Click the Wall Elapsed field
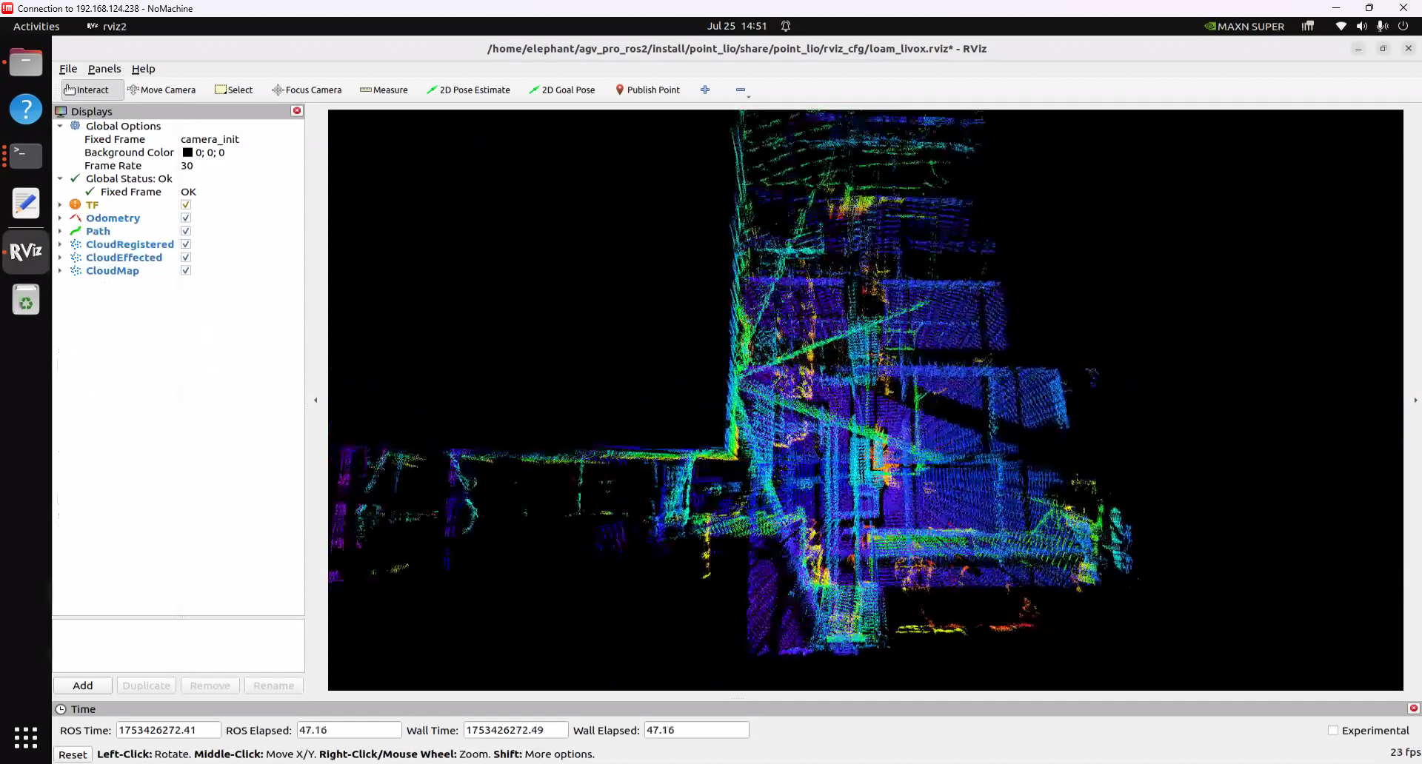Image resolution: width=1422 pixels, height=764 pixels. point(696,730)
